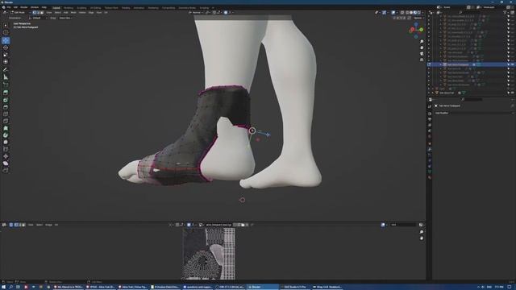
Task: Click the UV map image thumbnail
Action: [208, 255]
